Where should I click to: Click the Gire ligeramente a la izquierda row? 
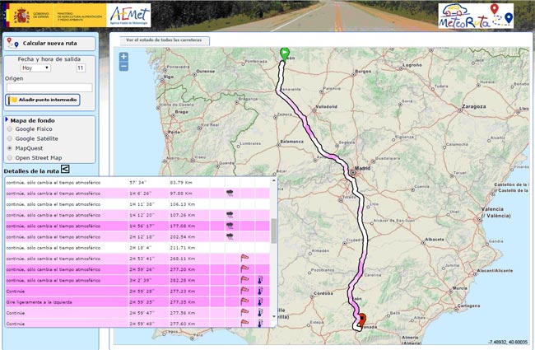137,302
